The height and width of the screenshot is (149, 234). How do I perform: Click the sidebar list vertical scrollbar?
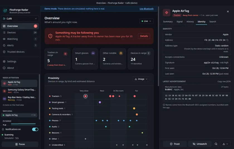coord(39,97)
